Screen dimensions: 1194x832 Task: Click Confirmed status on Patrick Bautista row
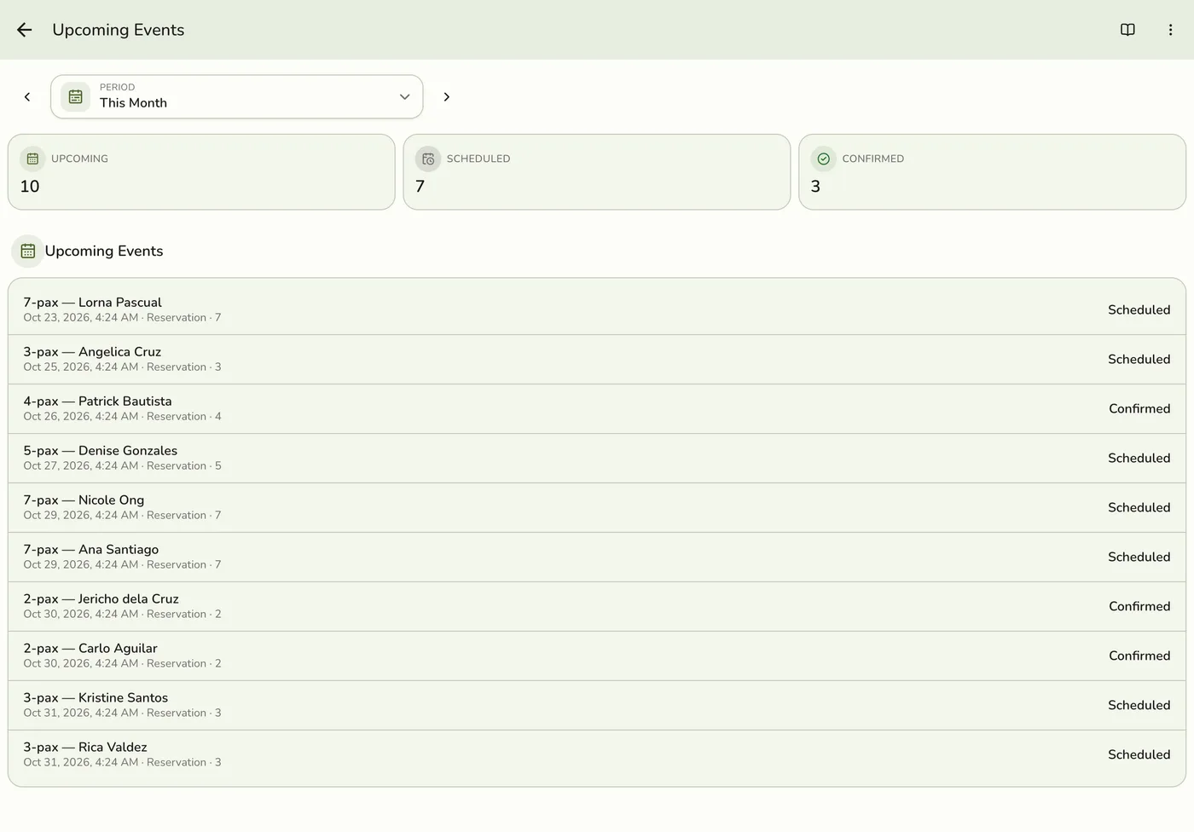[1139, 409]
